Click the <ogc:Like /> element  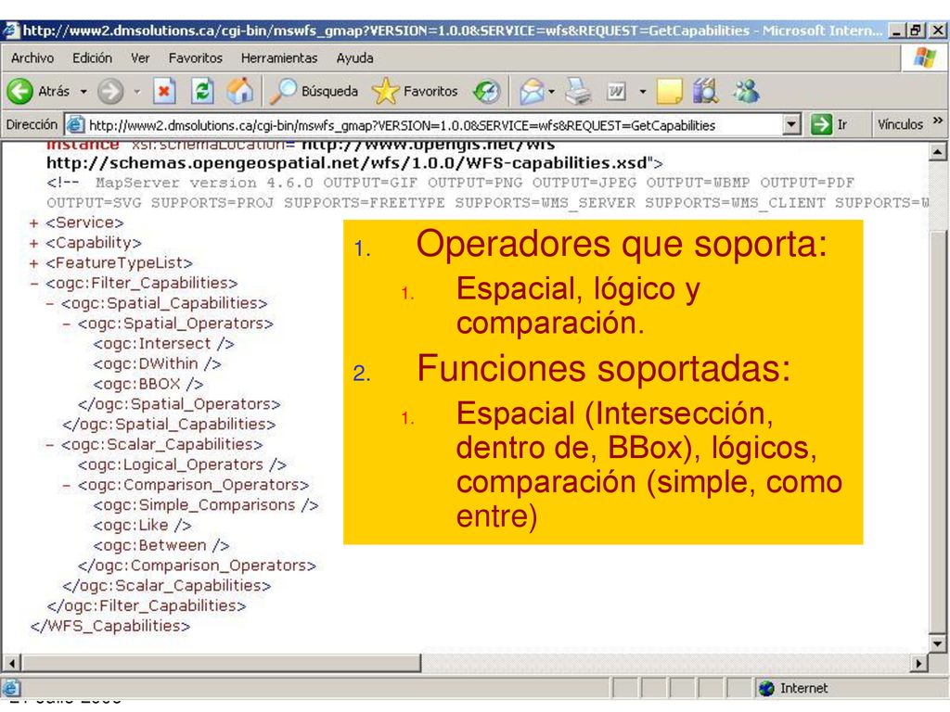(142, 526)
